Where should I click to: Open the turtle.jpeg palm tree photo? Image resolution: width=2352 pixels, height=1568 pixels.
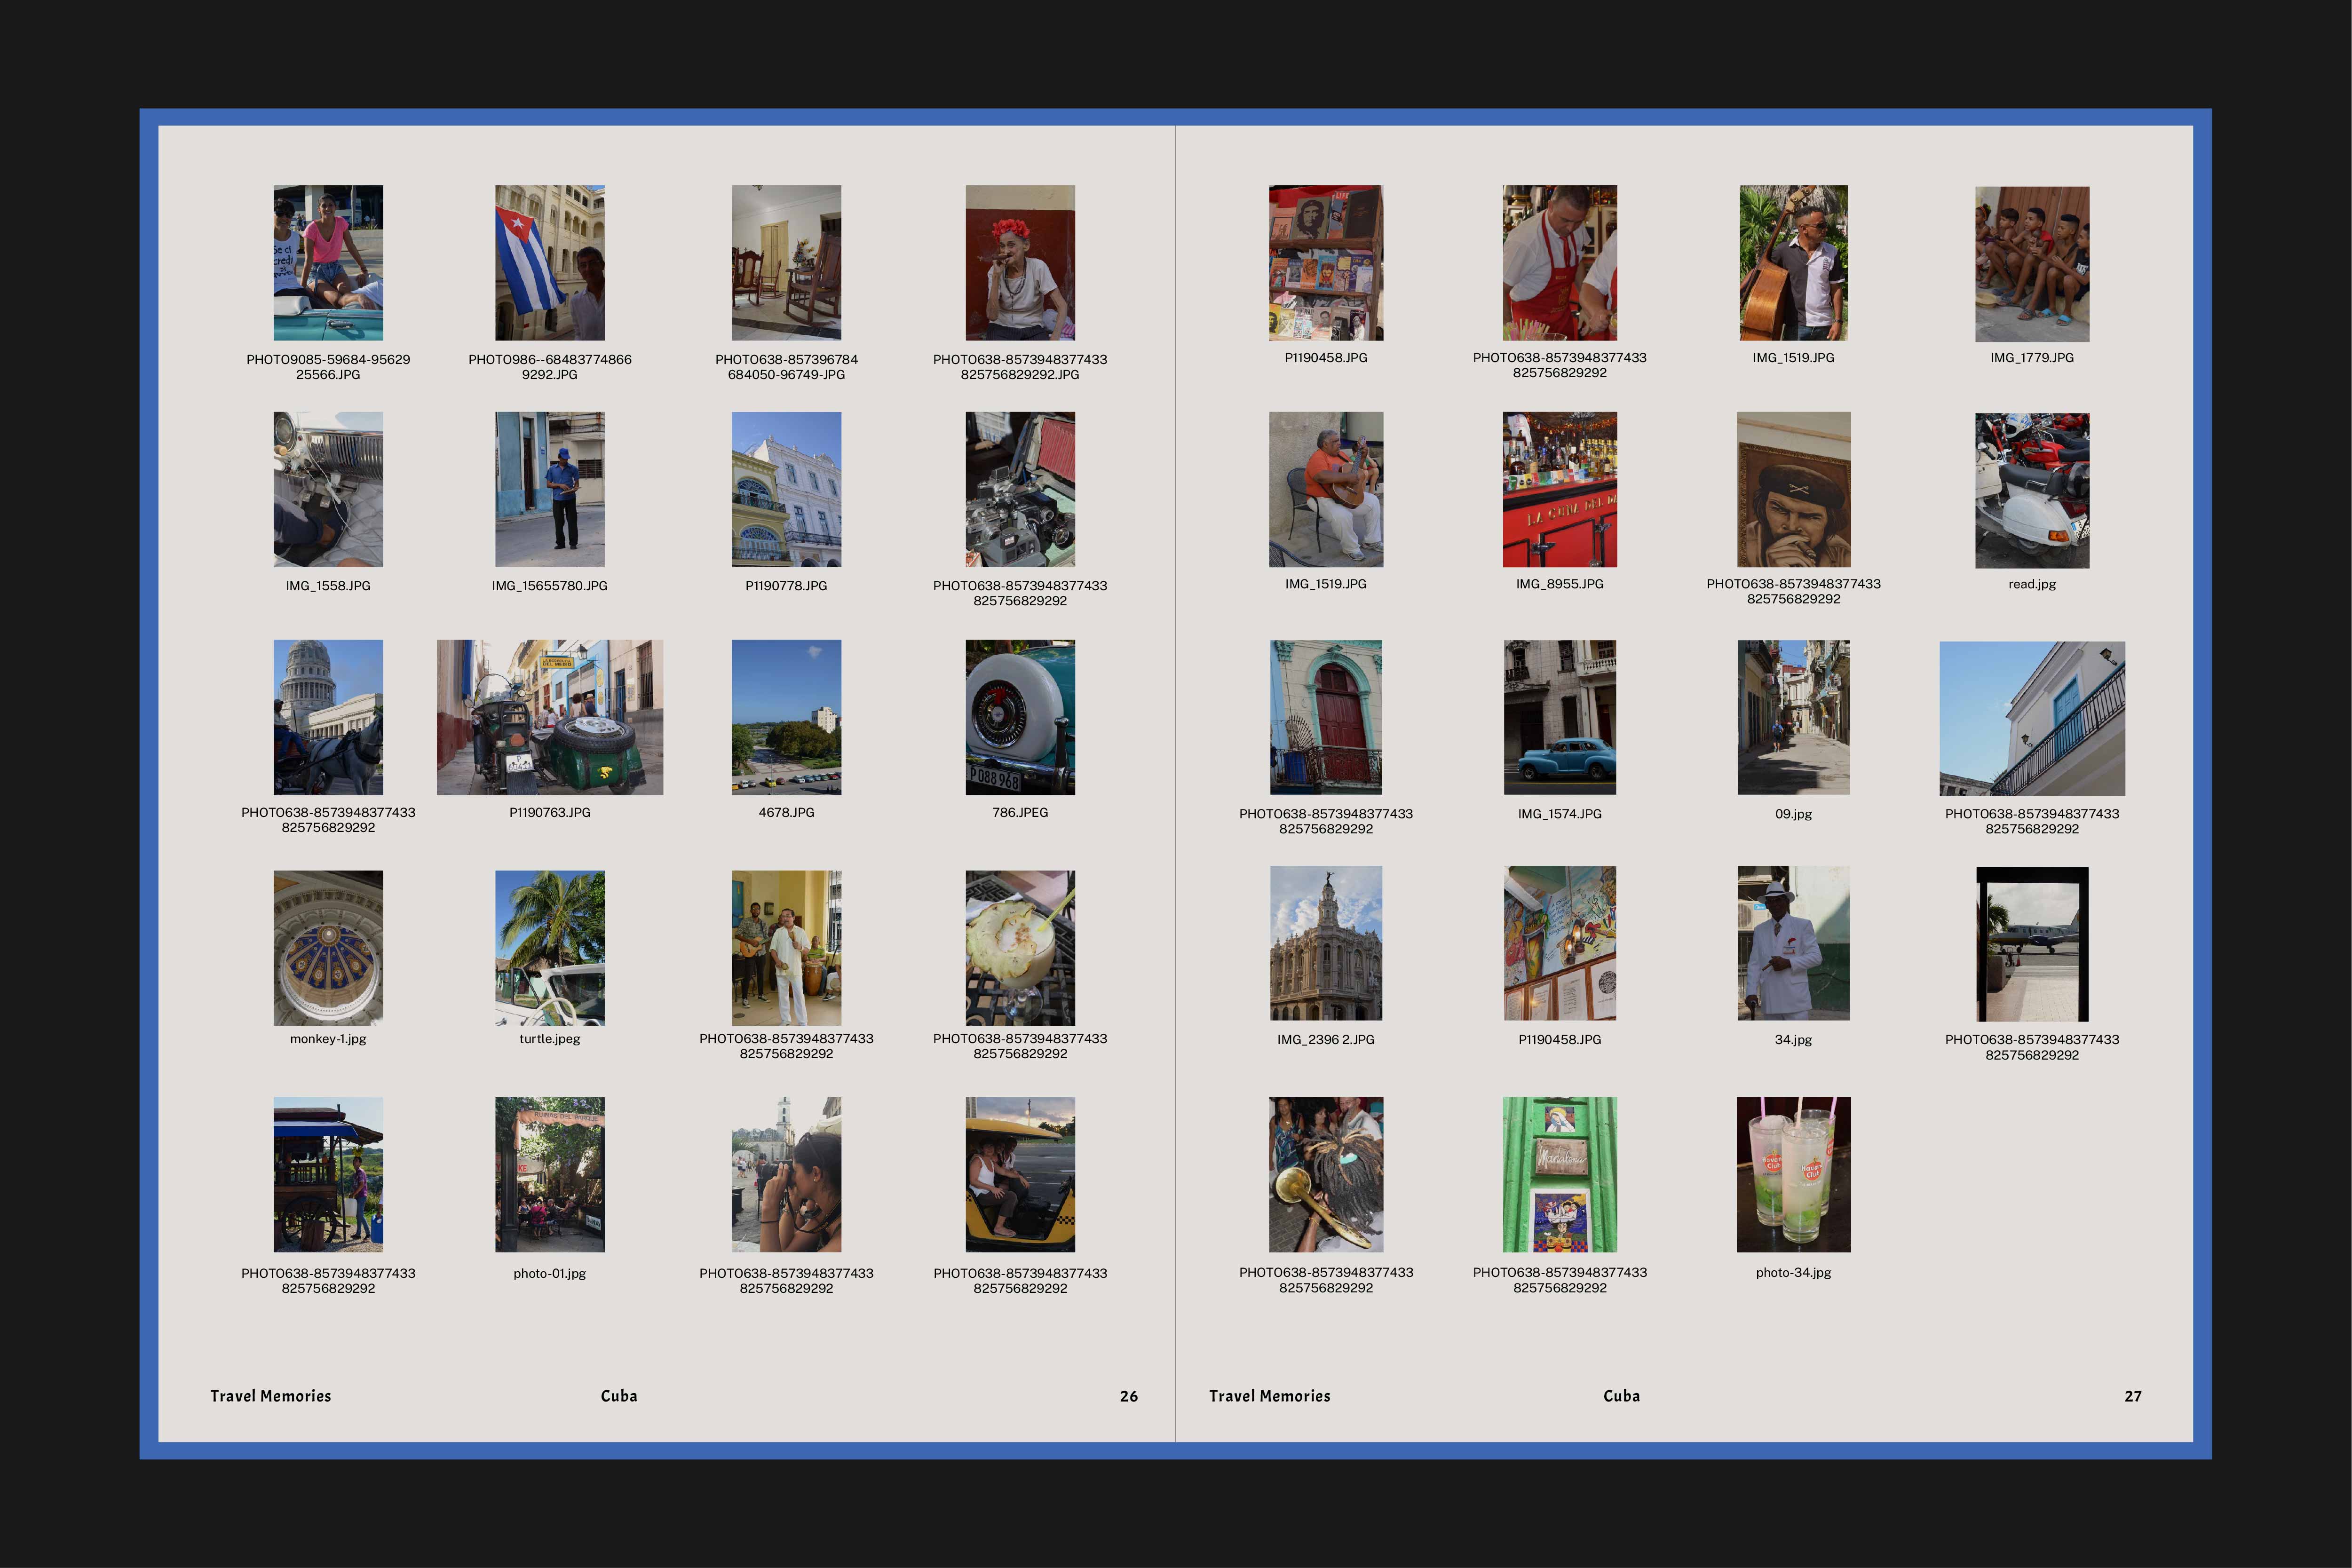549,947
